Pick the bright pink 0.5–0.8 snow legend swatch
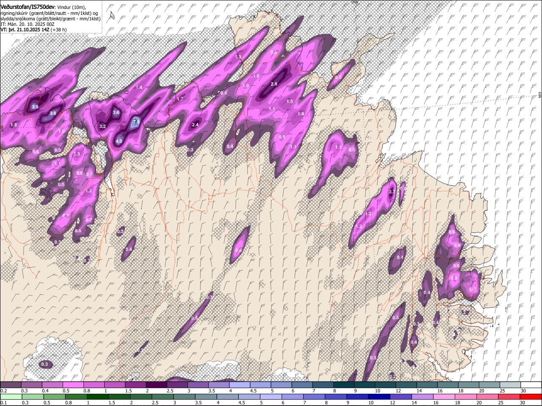This screenshot has height=406, width=542. [x=74, y=385]
